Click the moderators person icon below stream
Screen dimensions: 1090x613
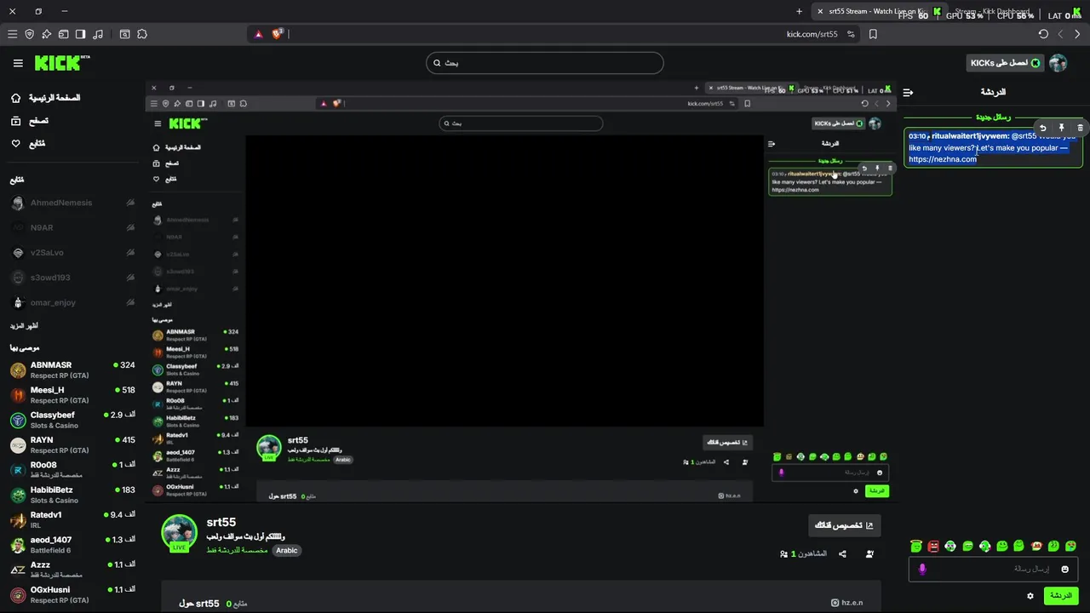[869, 553]
